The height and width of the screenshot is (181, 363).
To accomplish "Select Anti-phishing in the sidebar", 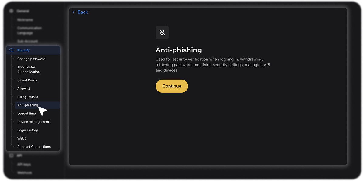I will [28, 105].
